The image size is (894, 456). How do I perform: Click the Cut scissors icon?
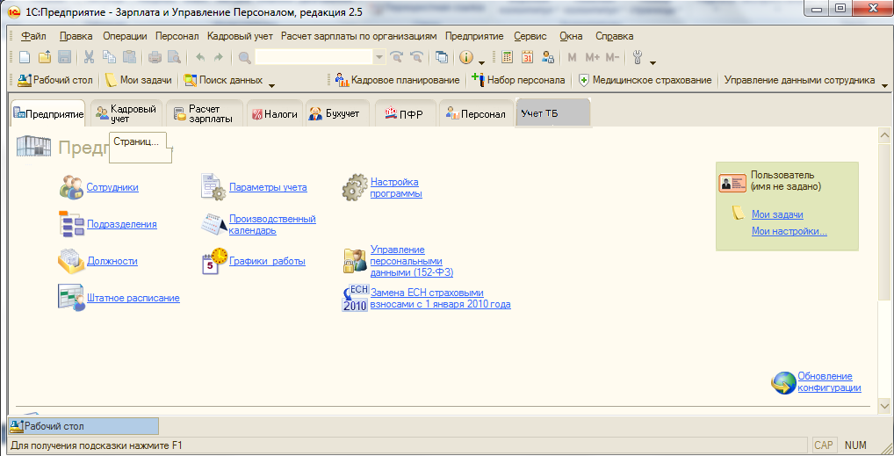pos(89,57)
